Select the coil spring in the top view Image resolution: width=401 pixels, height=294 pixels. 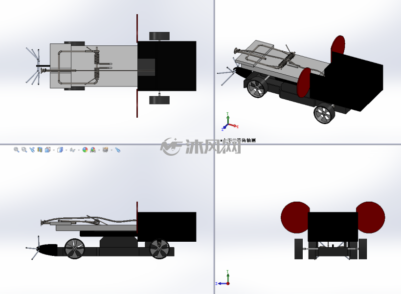(97, 65)
